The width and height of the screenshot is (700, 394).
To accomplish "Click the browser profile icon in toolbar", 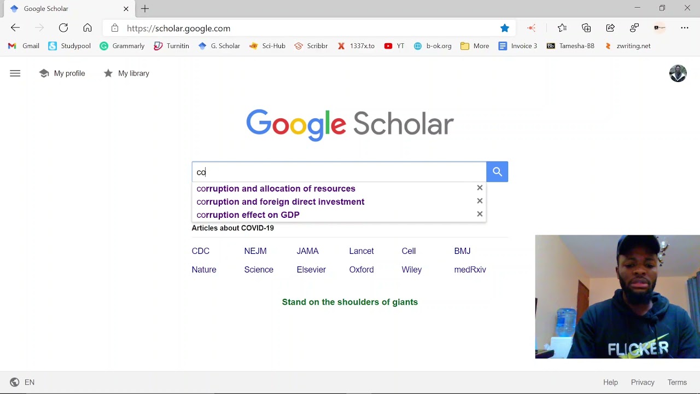I will click(660, 28).
